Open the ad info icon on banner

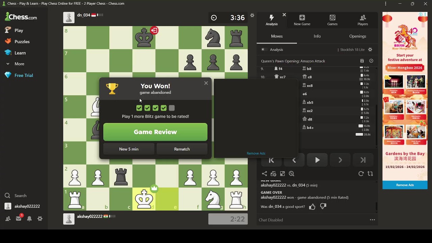421,15
